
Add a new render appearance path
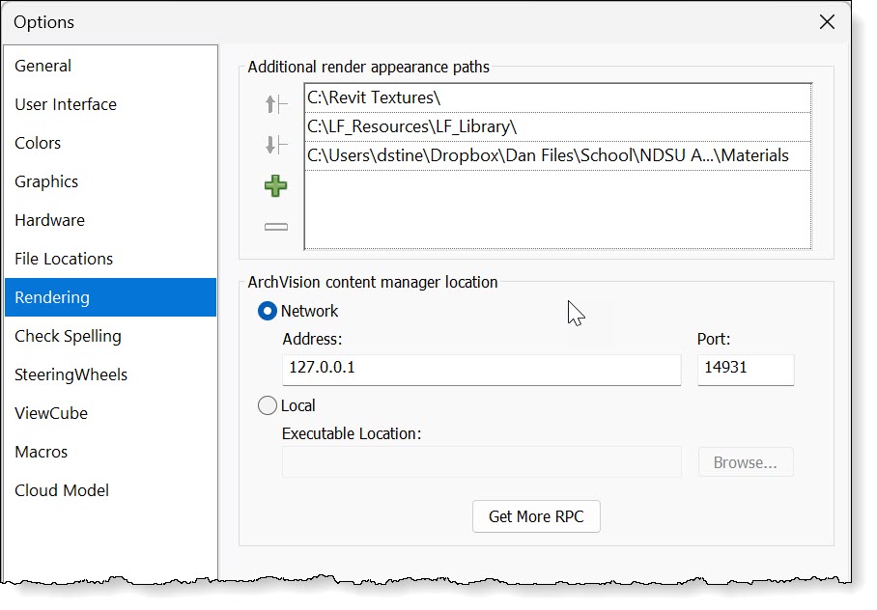(274, 185)
